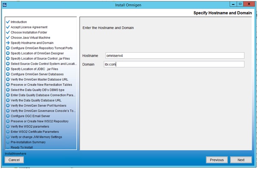Screen dimensions: 258x169
Task: Click the Verify the Data Quality Database URL text
Action: (36, 100)
